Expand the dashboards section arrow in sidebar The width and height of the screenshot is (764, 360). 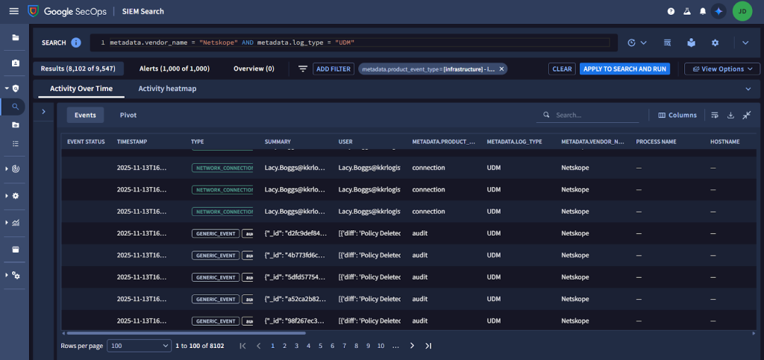pos(7,223)
